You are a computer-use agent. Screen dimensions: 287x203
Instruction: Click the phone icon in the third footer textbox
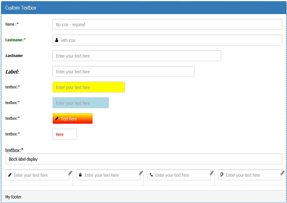[151, 175]
